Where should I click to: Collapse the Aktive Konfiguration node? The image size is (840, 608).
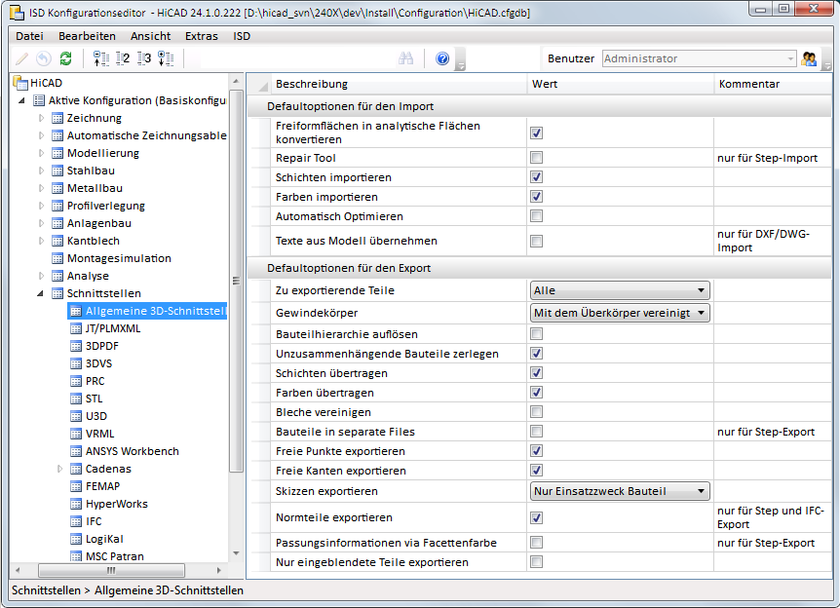pyautogui.click(x=22, y=100)
